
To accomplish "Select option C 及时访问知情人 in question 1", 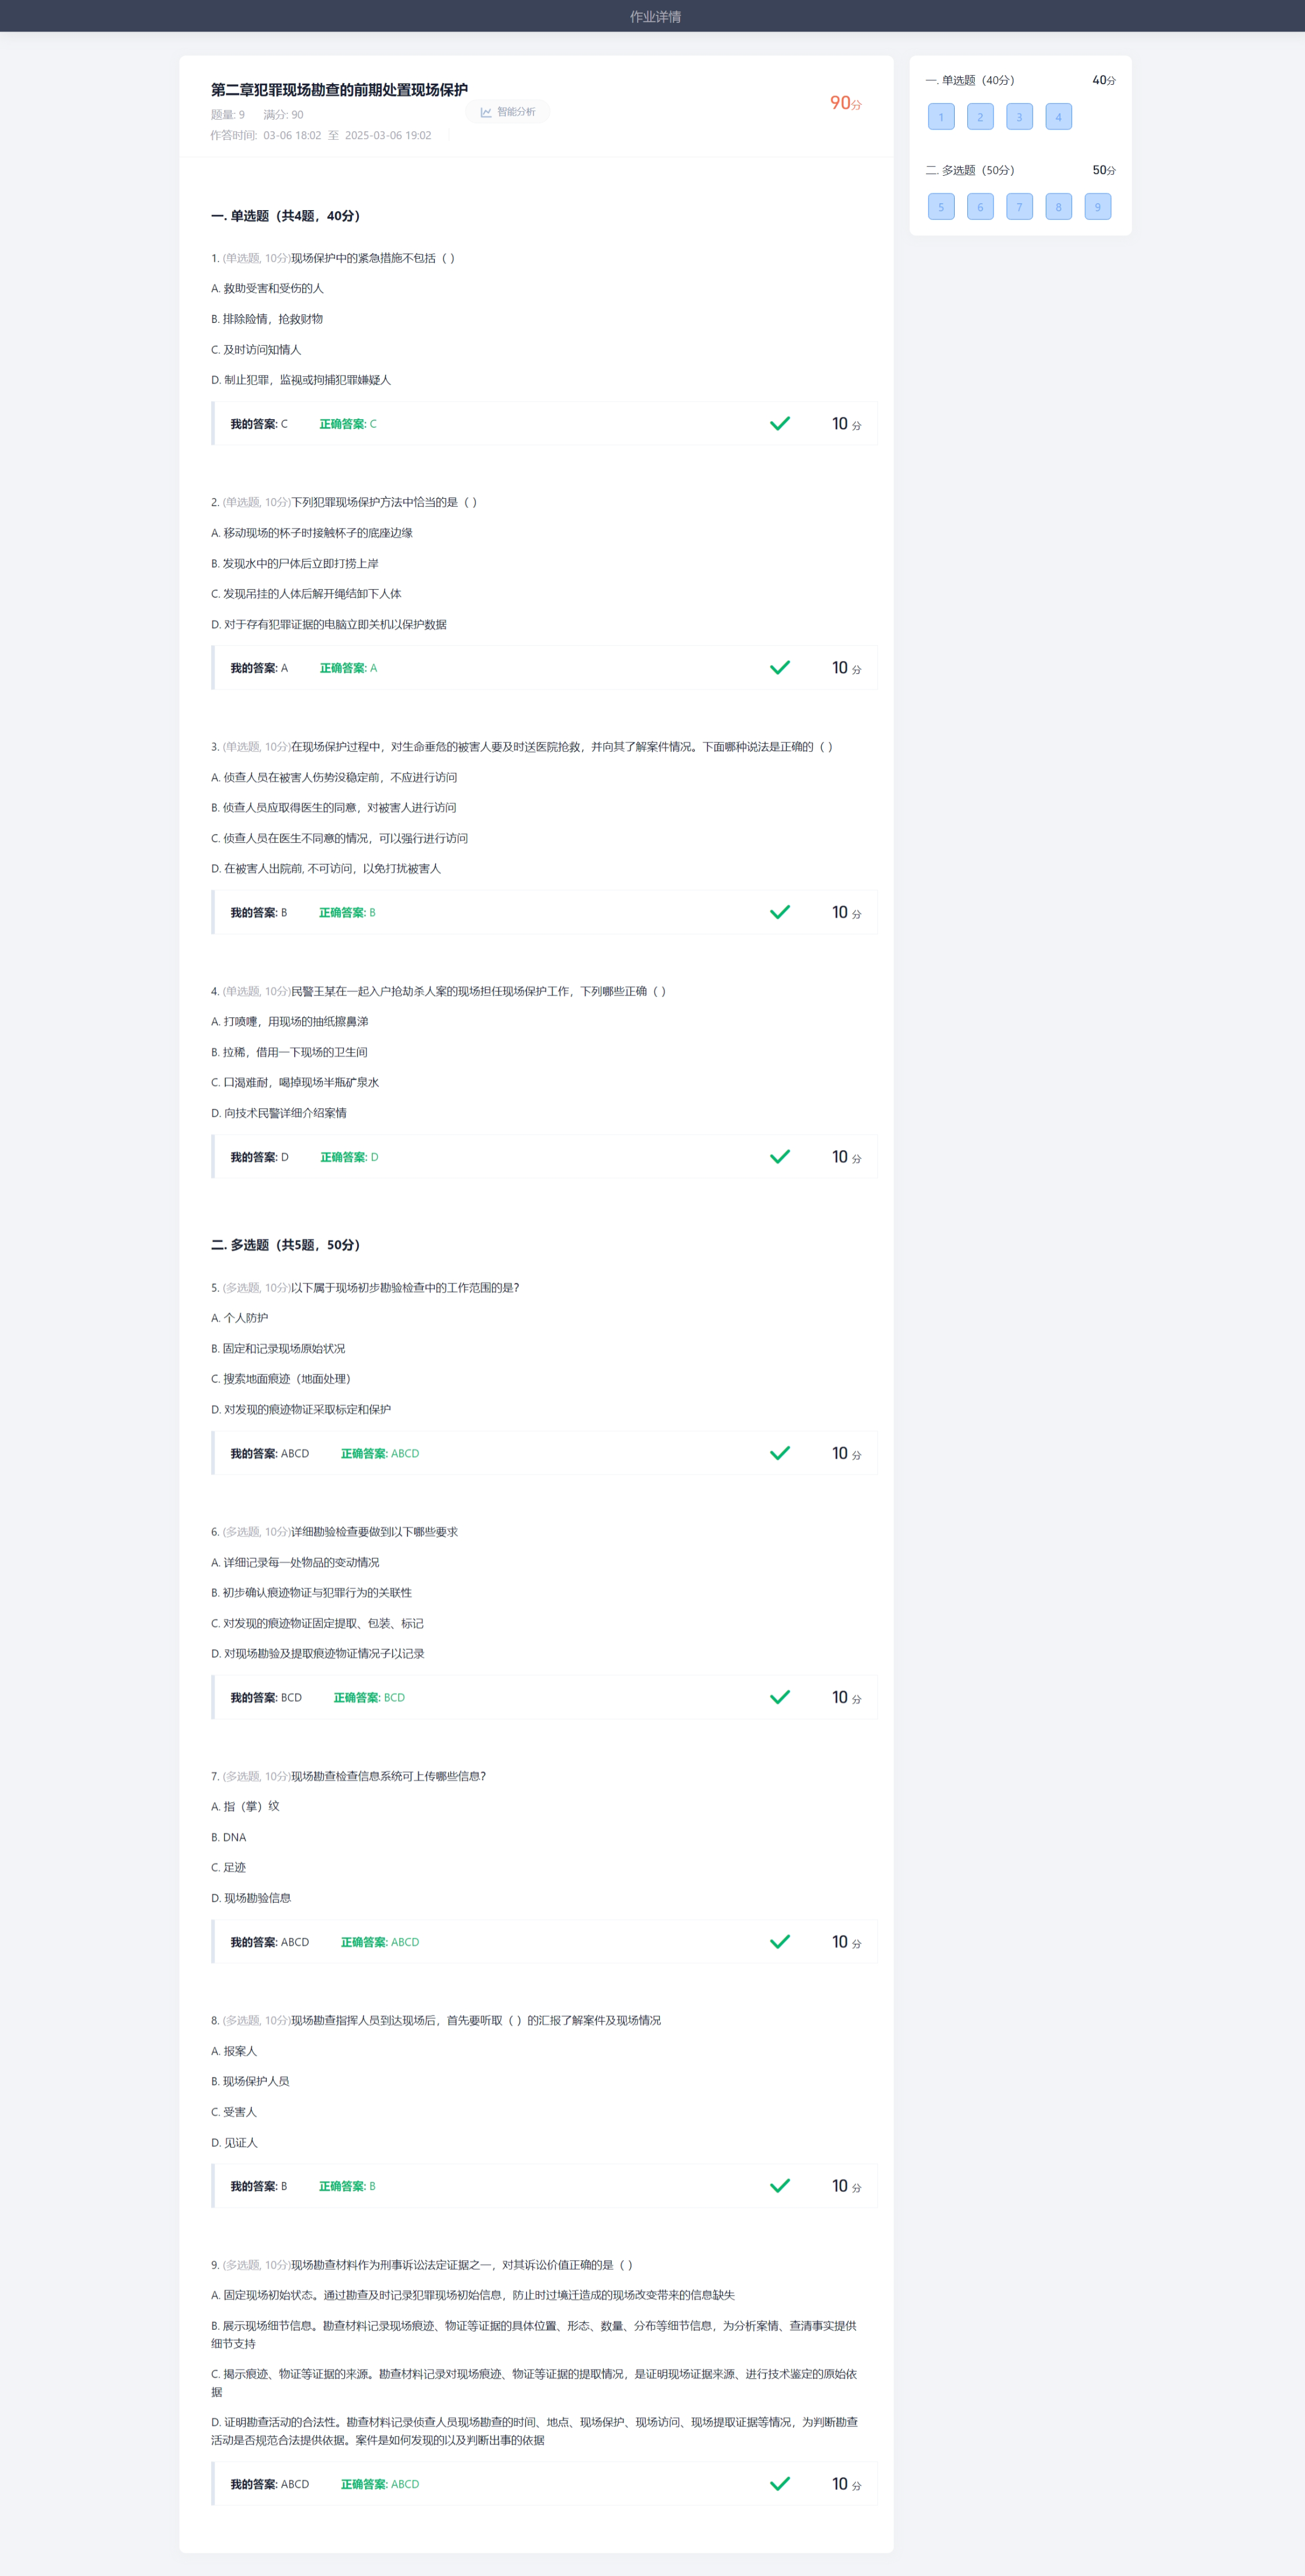I will [x=256, y=350].
